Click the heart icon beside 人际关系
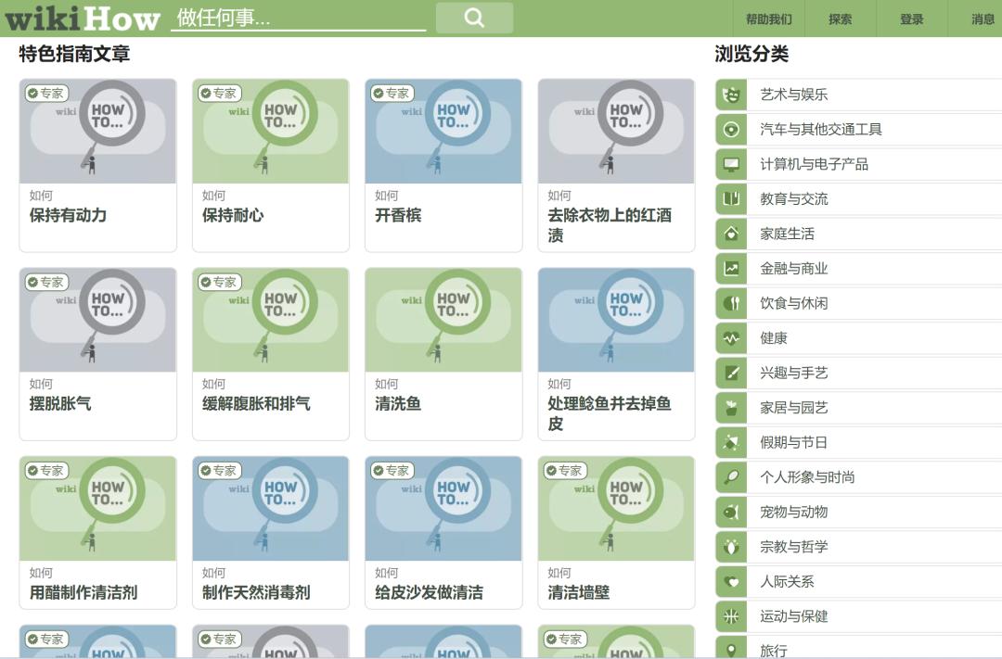The image size is (1002, 659). coord(730,581)
